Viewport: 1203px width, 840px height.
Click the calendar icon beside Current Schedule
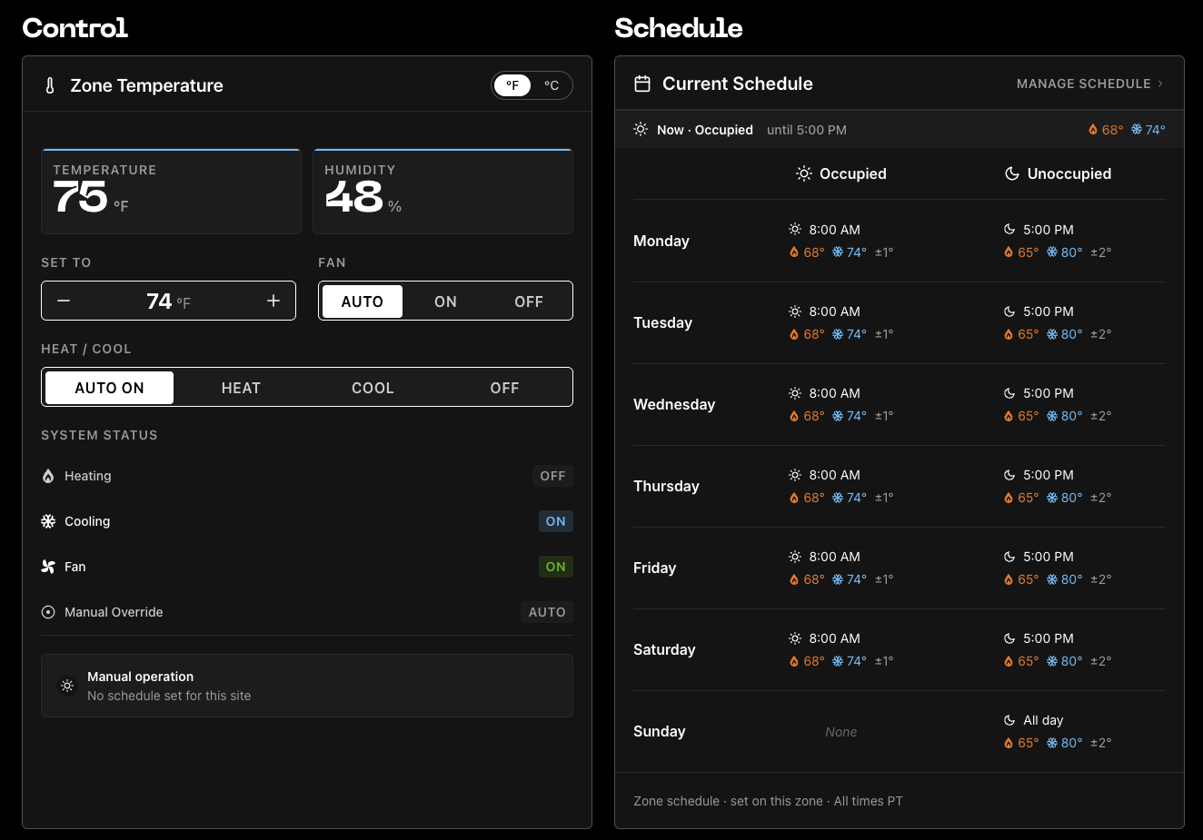point(642,84)
